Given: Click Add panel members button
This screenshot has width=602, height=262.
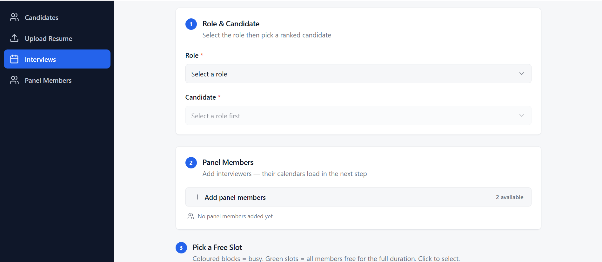Looking at the screenshot, I should [235, 198].
